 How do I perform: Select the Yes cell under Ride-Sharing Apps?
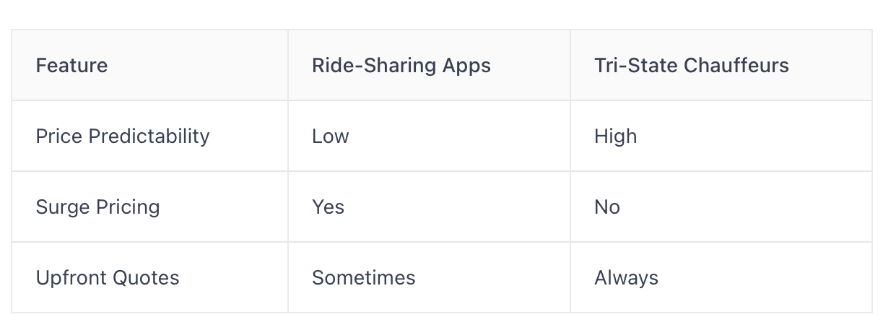(x=429, y=207)
